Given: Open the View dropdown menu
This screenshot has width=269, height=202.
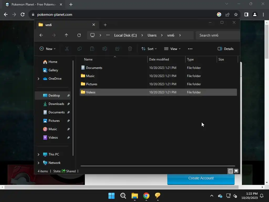Looking at the screenshot, I should pos(172,49).
